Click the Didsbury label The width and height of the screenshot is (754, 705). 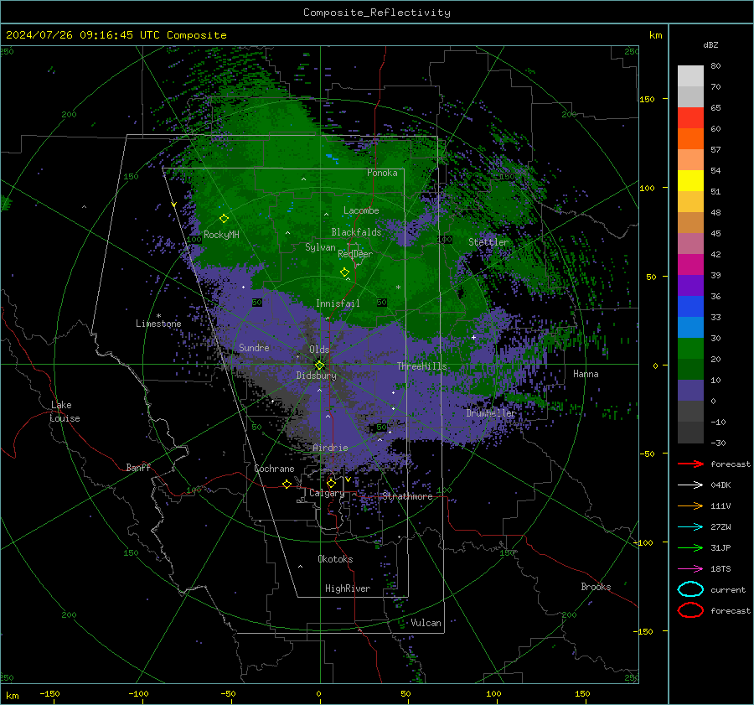click(317, 376)
